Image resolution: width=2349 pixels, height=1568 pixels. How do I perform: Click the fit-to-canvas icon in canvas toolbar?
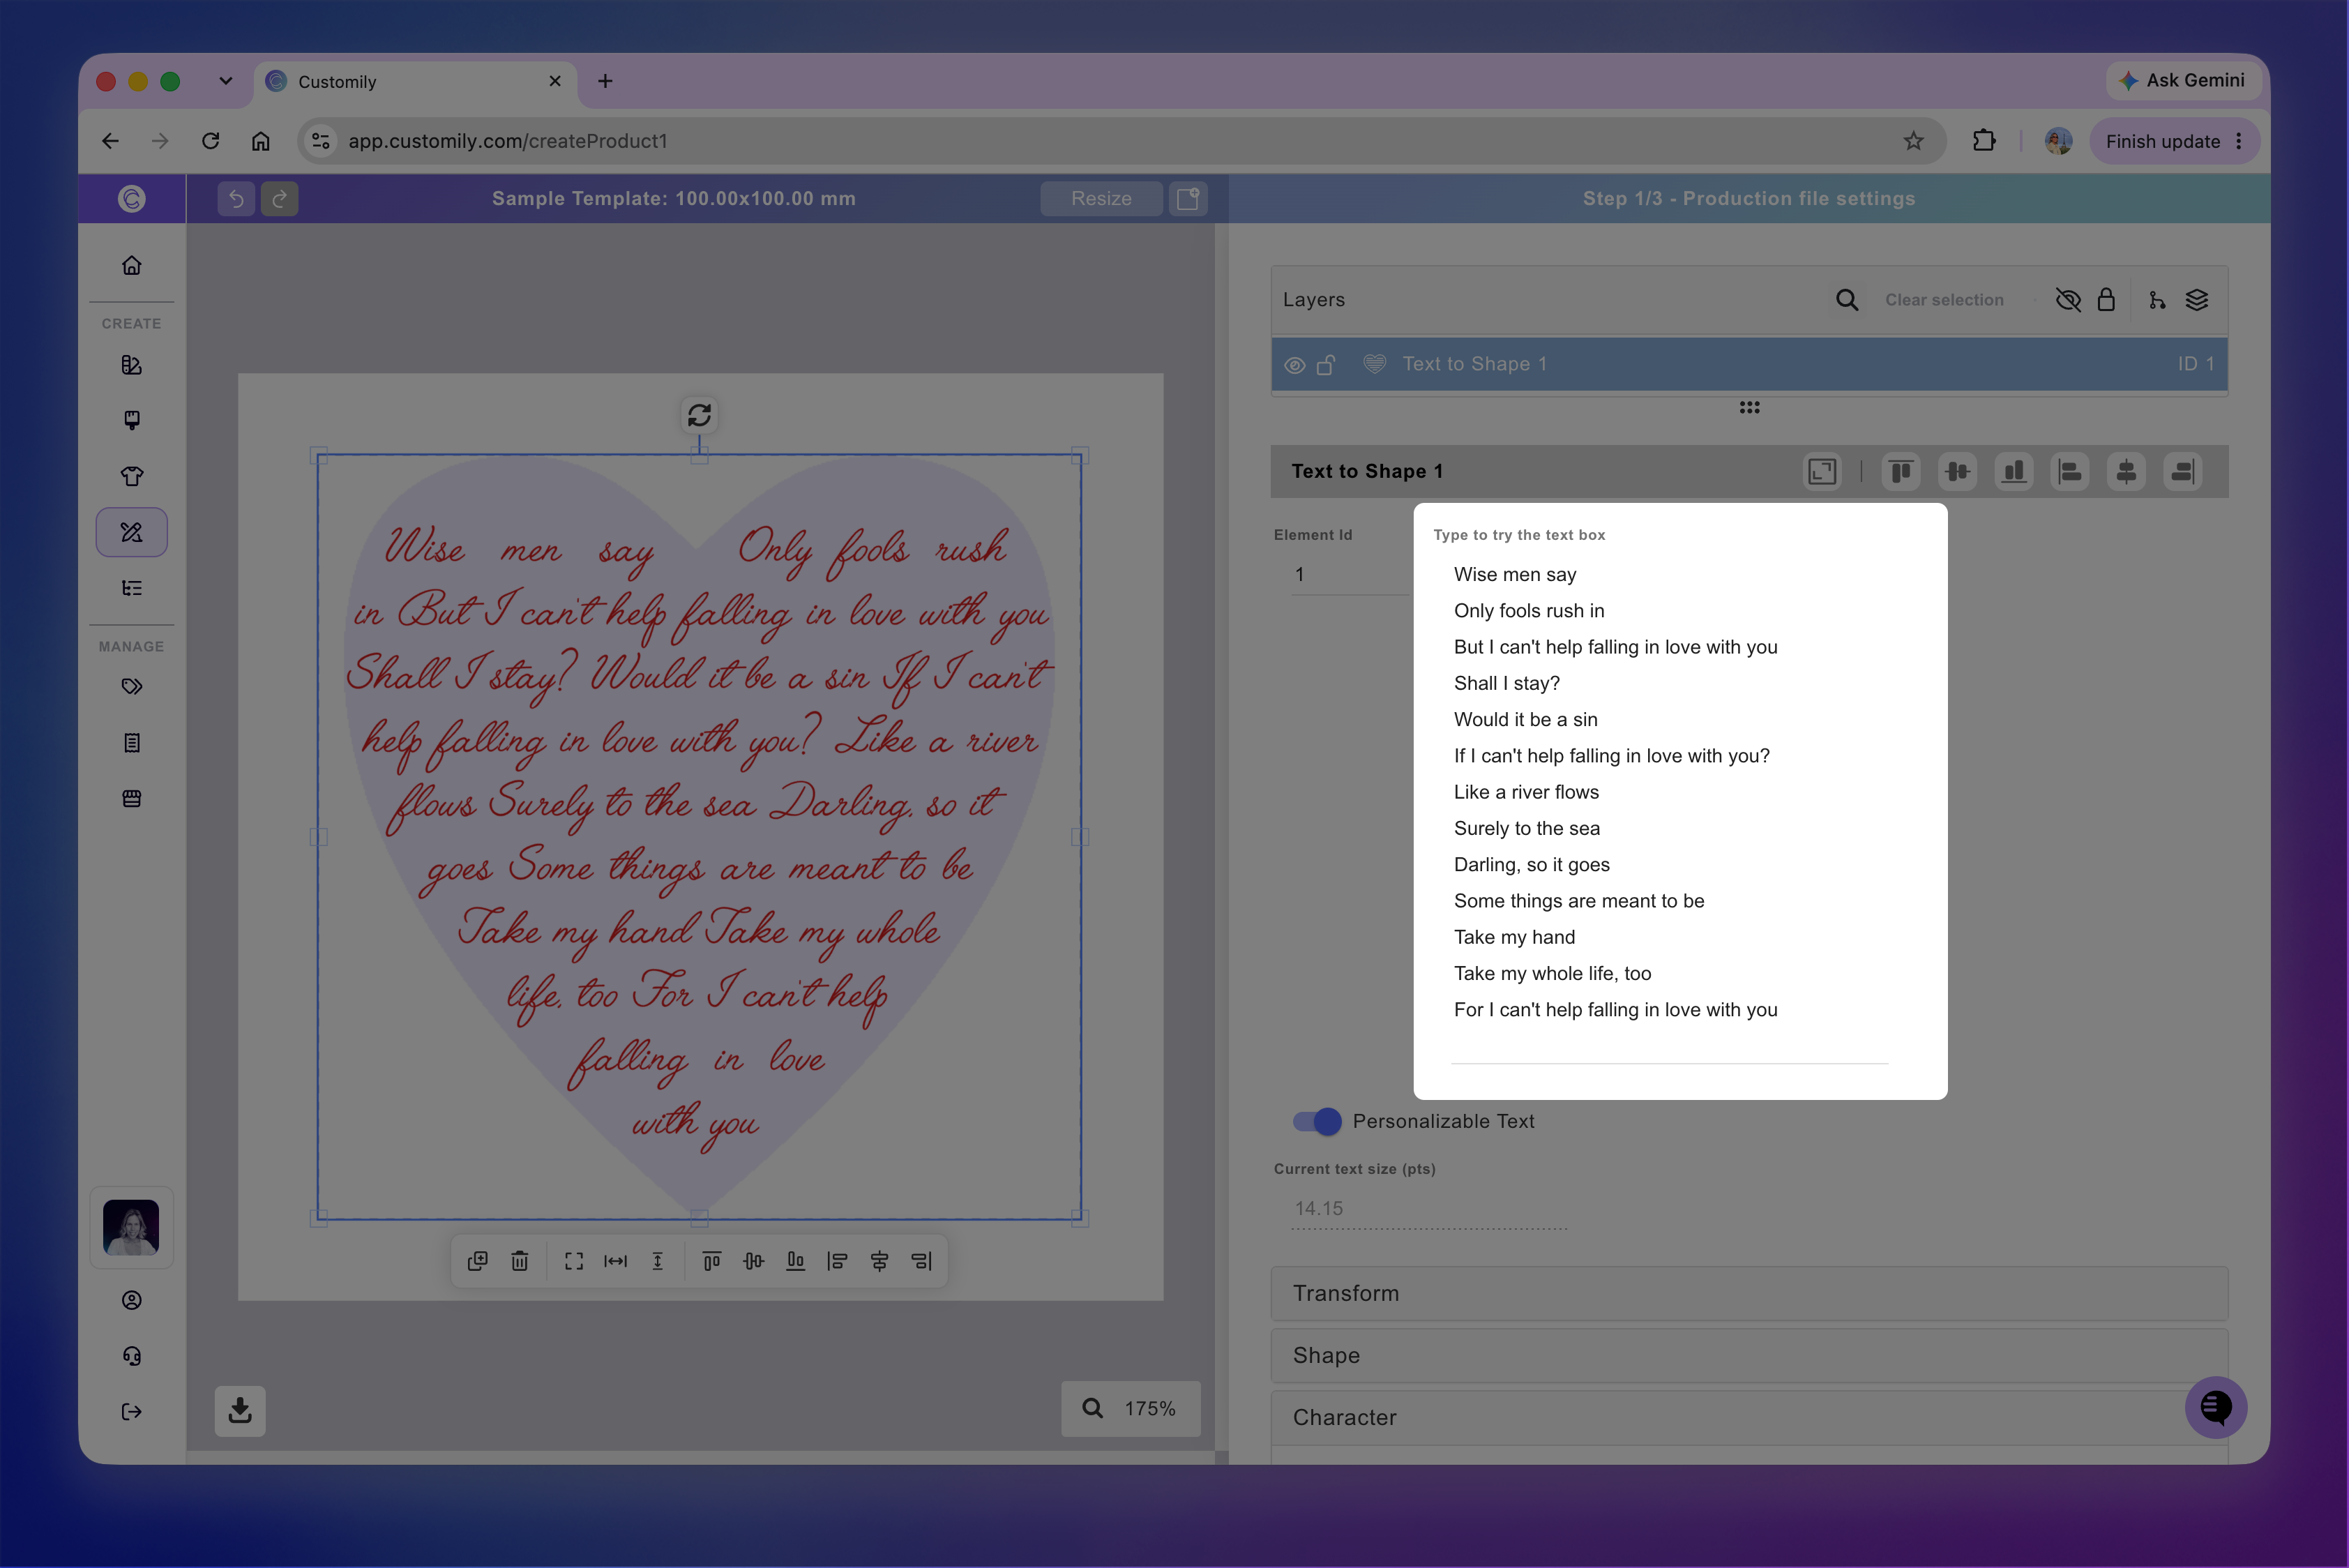[x=574, y=1262]
